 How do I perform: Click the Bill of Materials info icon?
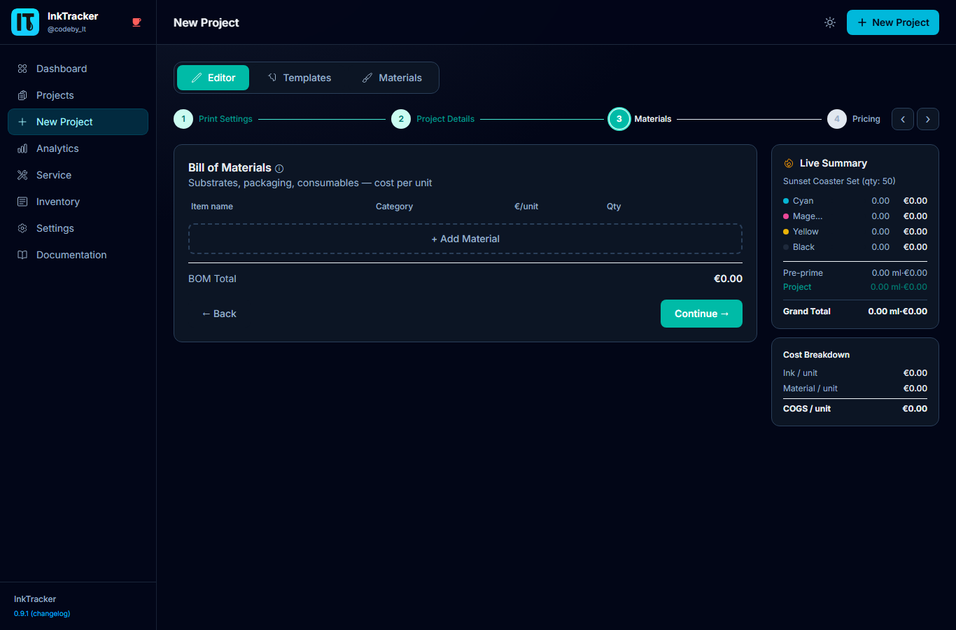(x=279, y=169)
